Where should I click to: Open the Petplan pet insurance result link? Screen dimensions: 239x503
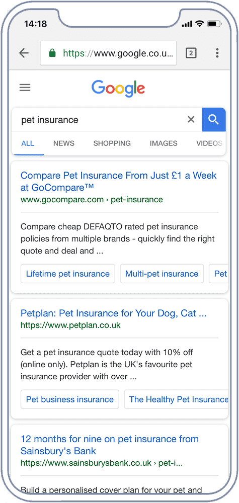[x=114, y=313]
